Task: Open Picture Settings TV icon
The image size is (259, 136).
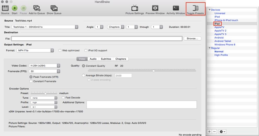Action: click(x=135, y=8)
